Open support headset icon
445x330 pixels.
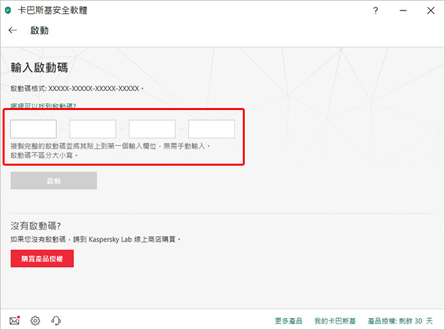point(56,321)
